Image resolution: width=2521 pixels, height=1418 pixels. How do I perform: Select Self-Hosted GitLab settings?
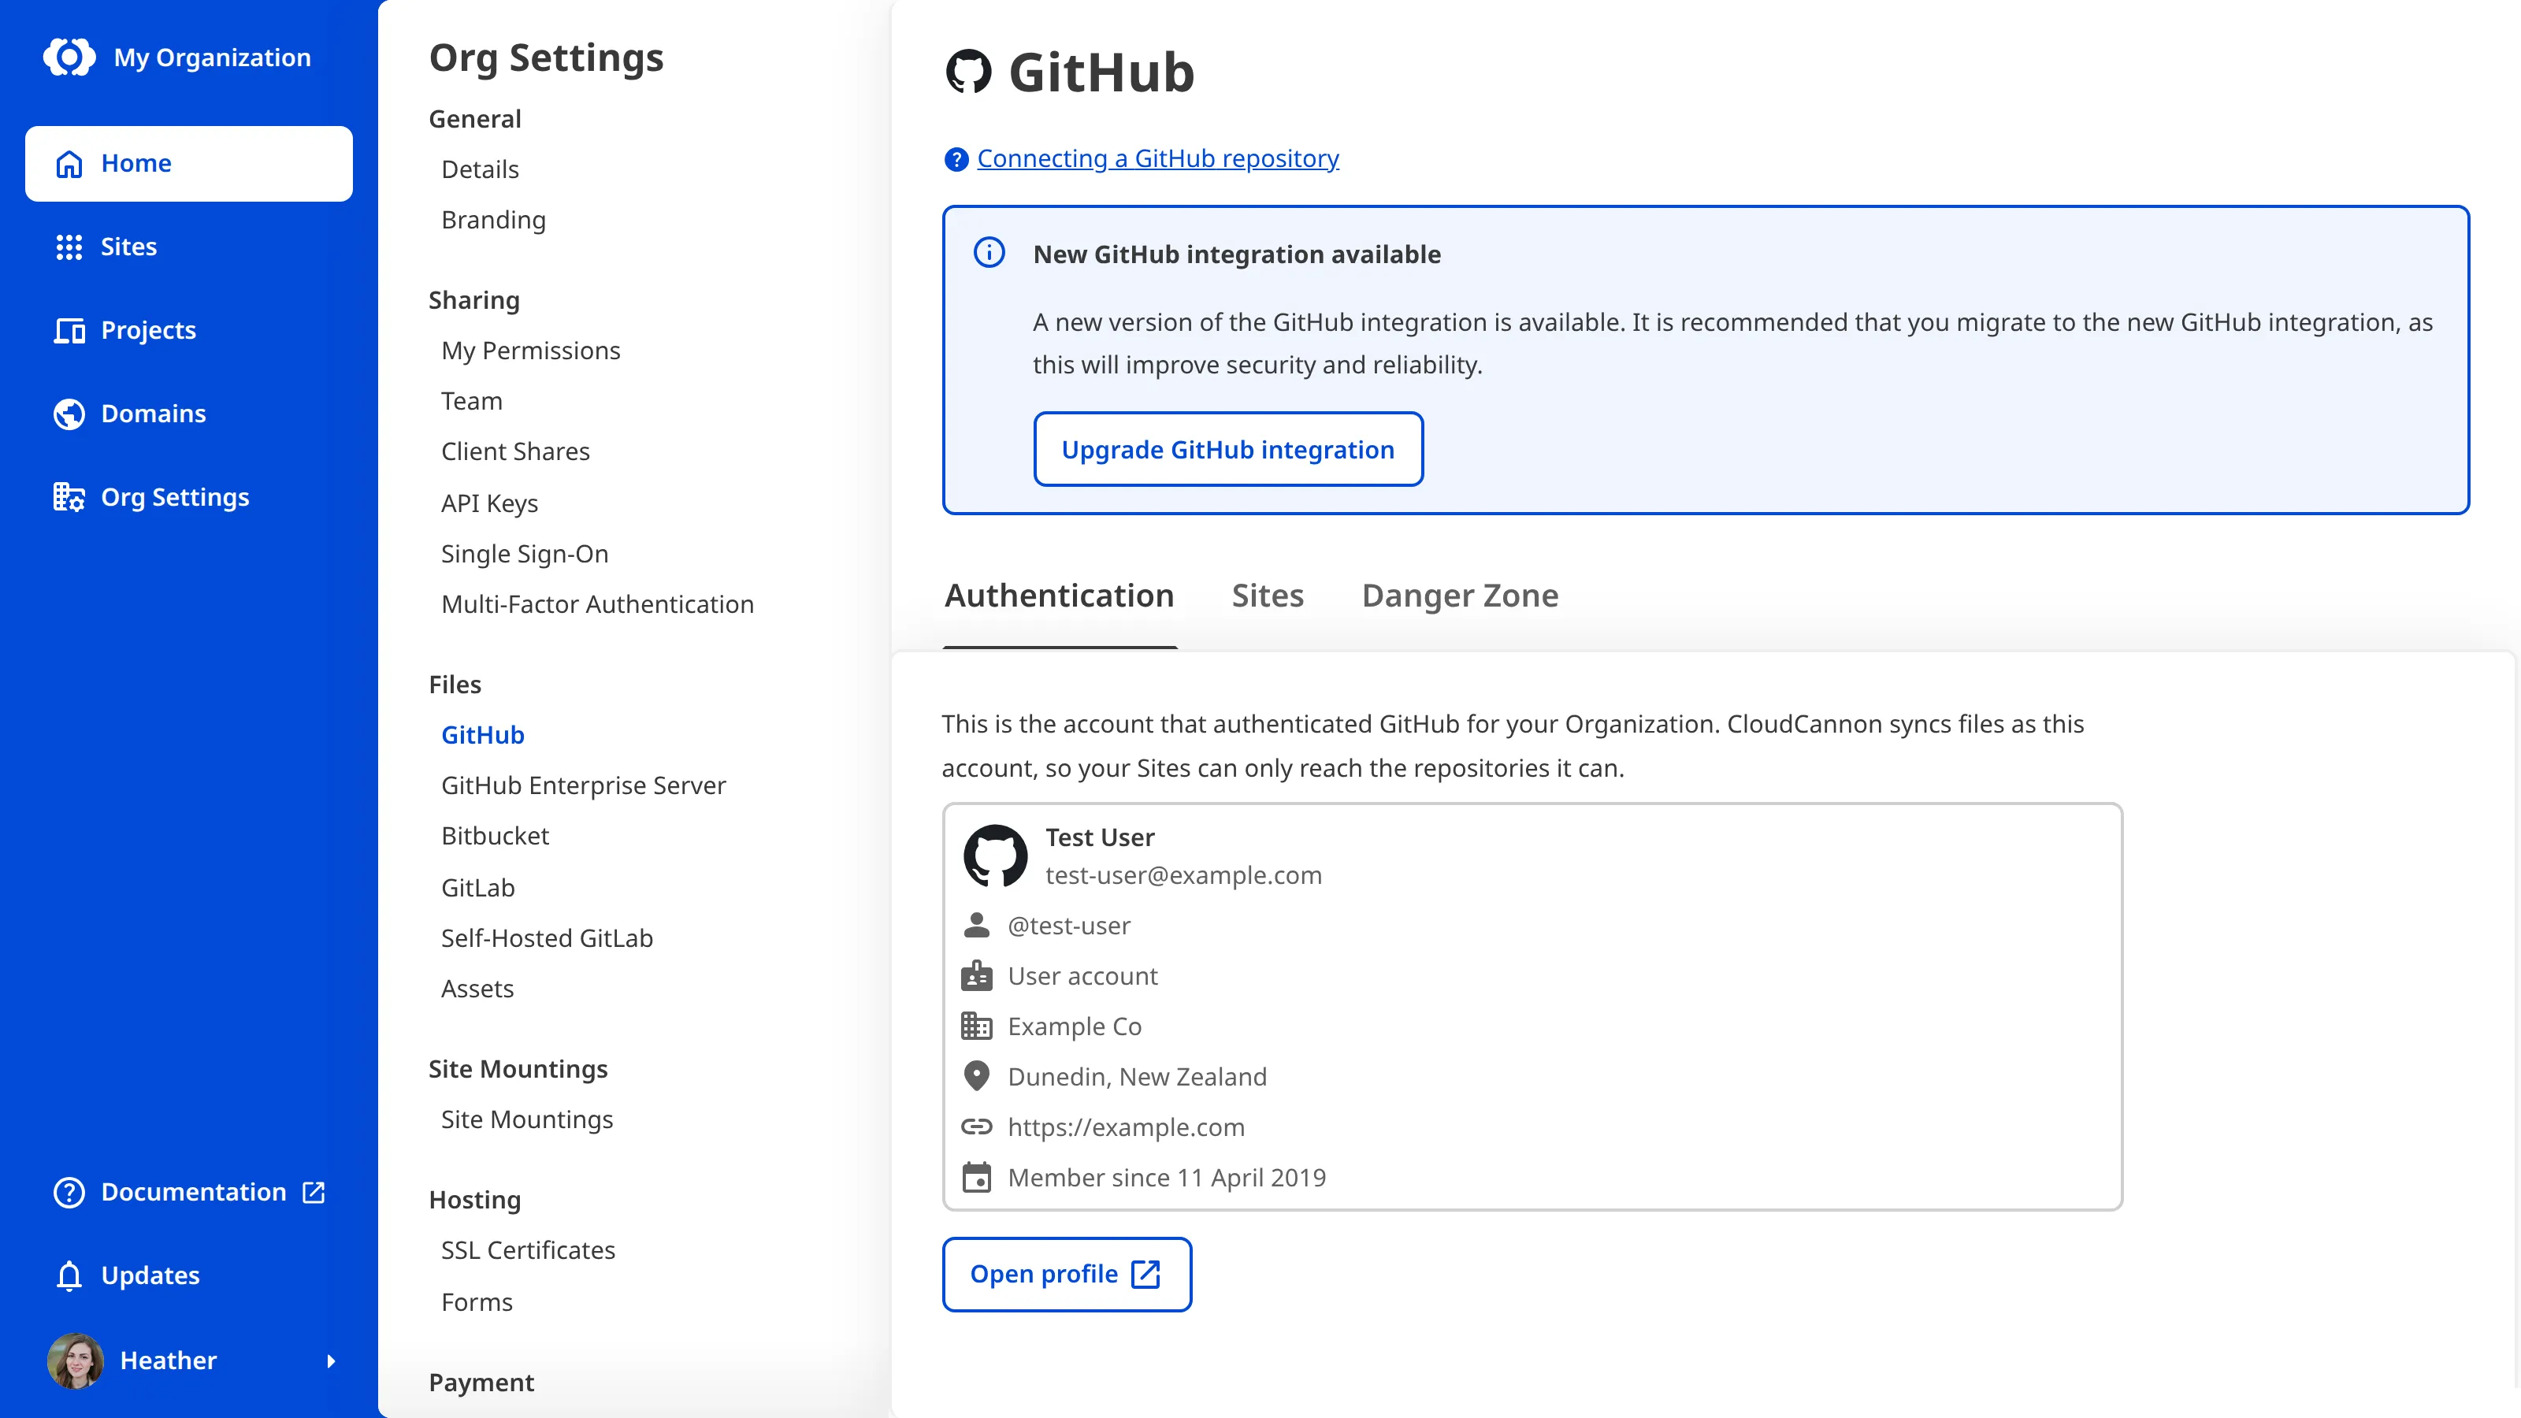pos(547,937)
